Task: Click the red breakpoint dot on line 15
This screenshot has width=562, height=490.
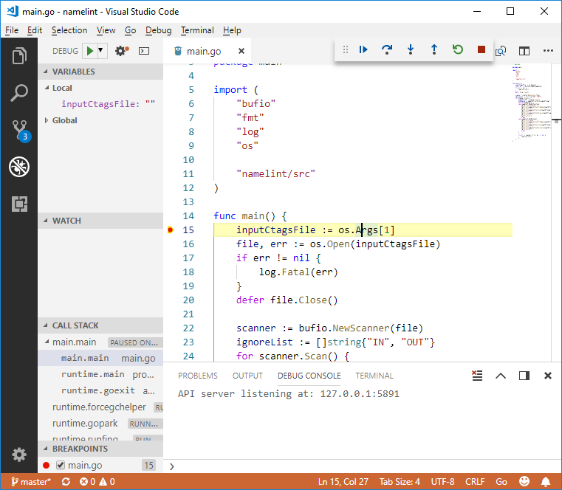Action: [x=171, y=230]
